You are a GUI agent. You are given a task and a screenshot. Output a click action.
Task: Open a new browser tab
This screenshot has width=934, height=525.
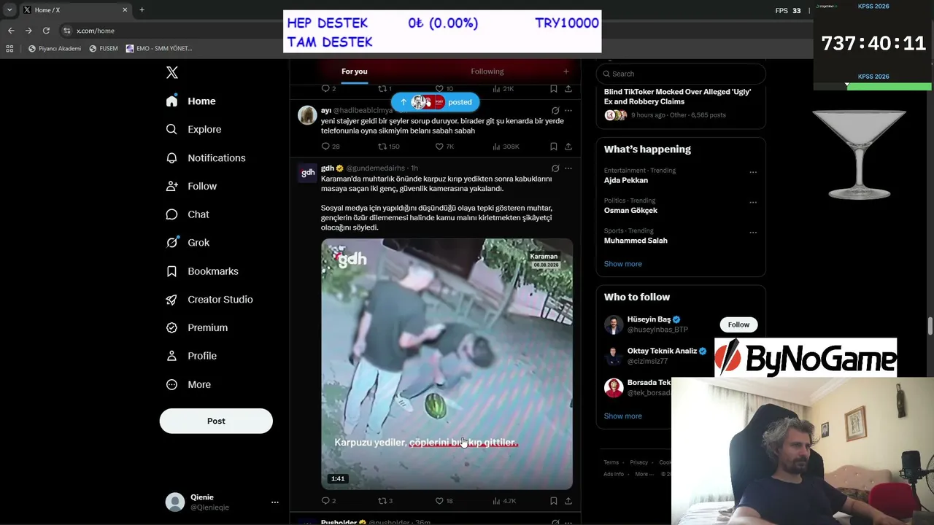pyautogui.click(x=142, y=10)
